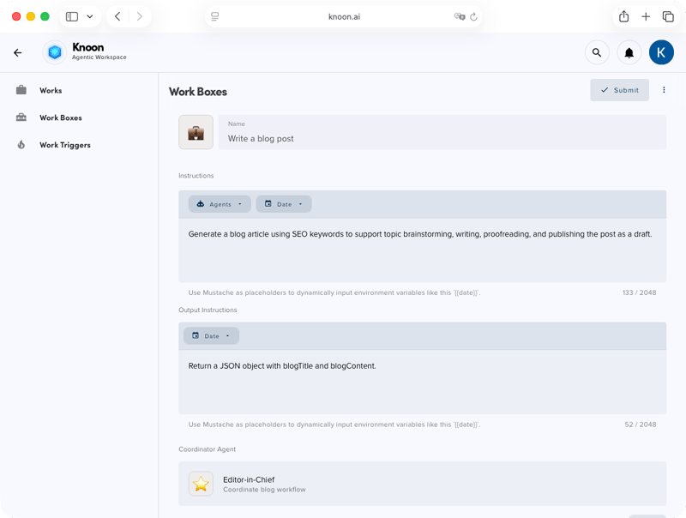Open search with the magnifying glass icon
The image size is (686, 518).
597,52
